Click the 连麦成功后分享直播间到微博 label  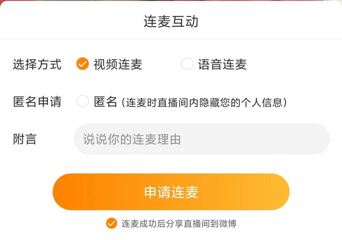[x=179, y=223]
